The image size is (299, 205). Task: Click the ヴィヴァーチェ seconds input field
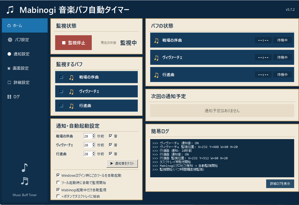coord(88,145)
